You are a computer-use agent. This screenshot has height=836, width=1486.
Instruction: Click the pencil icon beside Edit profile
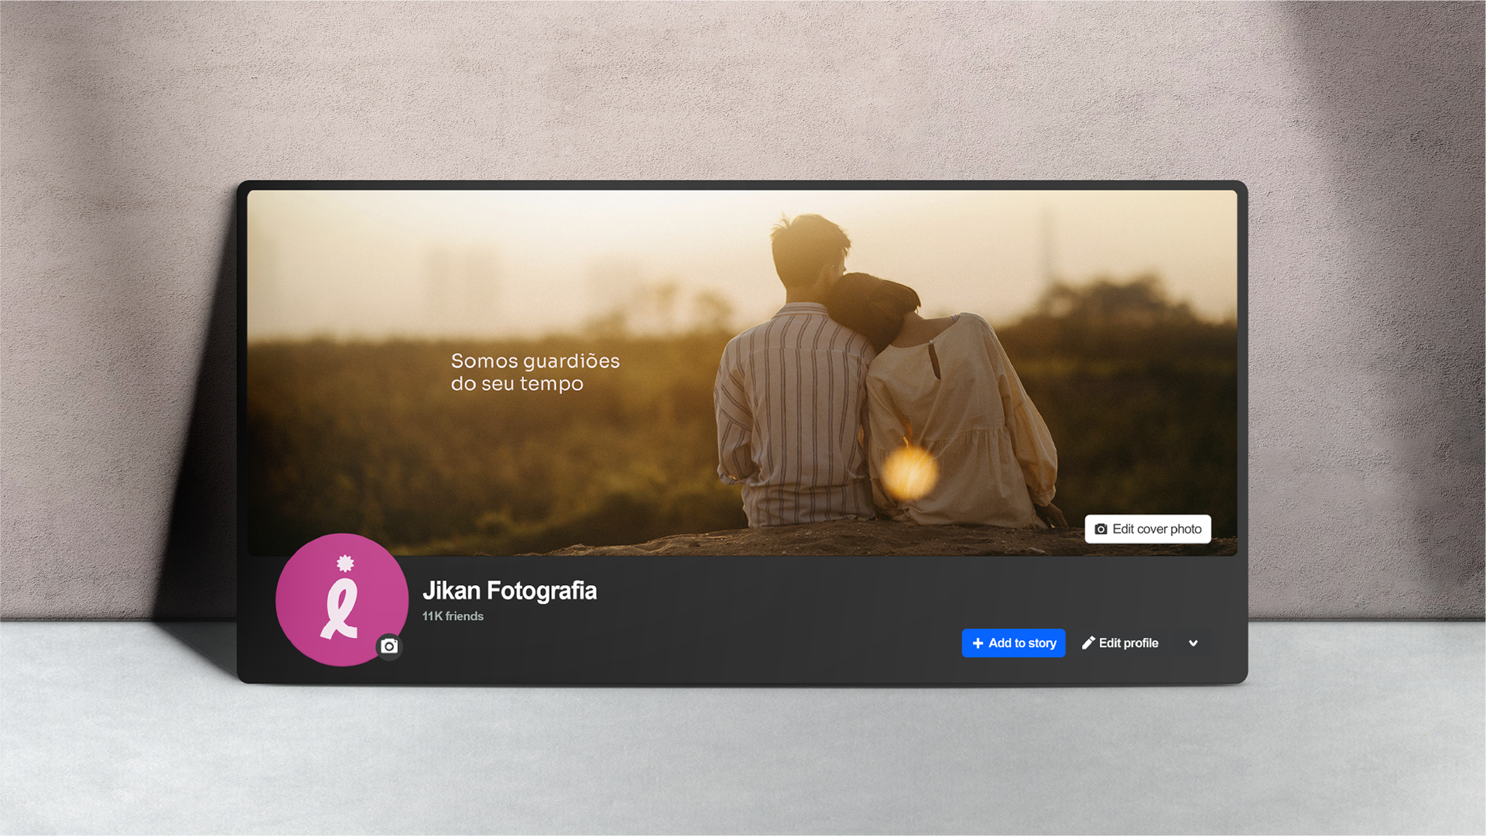point(1088,642)
